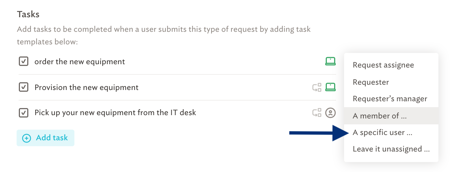Click the user avatar icon on Pick up task
The height and width of the screenshot is (172, 463).
pyautogui.click(x=330, y=113)
